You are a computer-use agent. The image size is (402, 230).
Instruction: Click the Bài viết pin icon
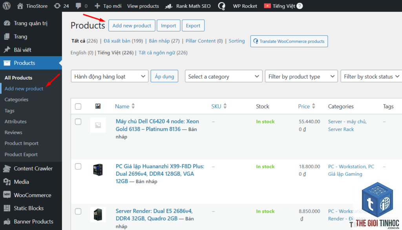7,50
